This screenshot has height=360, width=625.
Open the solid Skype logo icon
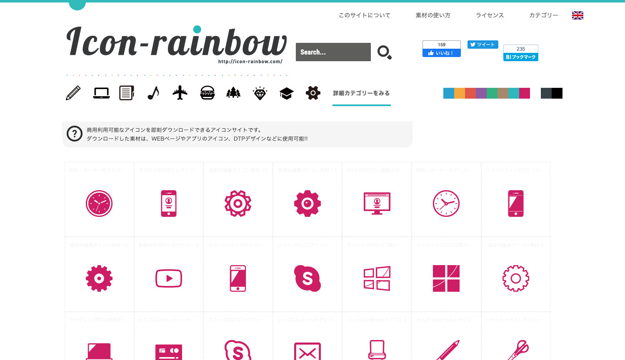click(307, 278)
